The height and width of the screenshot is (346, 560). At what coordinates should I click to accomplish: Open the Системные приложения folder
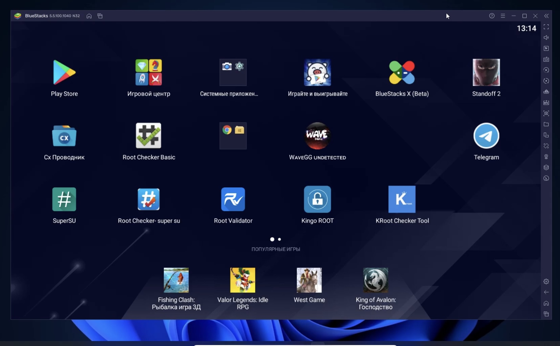click(233, 72)
